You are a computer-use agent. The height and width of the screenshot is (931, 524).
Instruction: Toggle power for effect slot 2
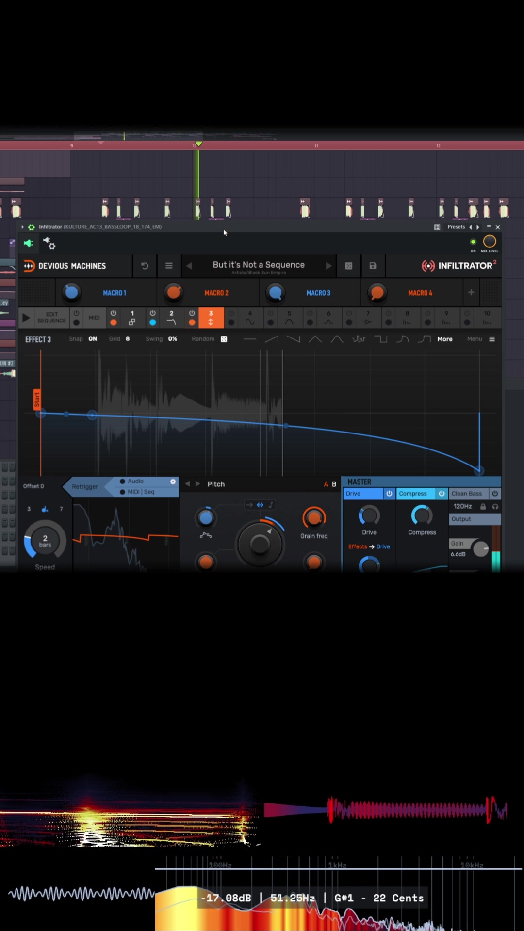(x=152, y=313)
